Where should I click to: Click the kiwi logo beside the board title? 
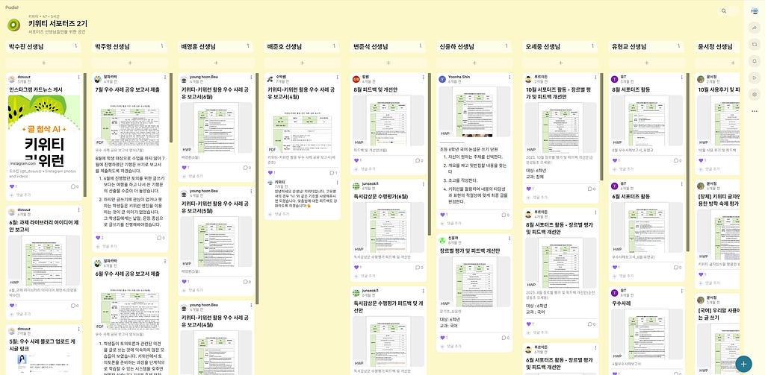[x=14, y=25]
